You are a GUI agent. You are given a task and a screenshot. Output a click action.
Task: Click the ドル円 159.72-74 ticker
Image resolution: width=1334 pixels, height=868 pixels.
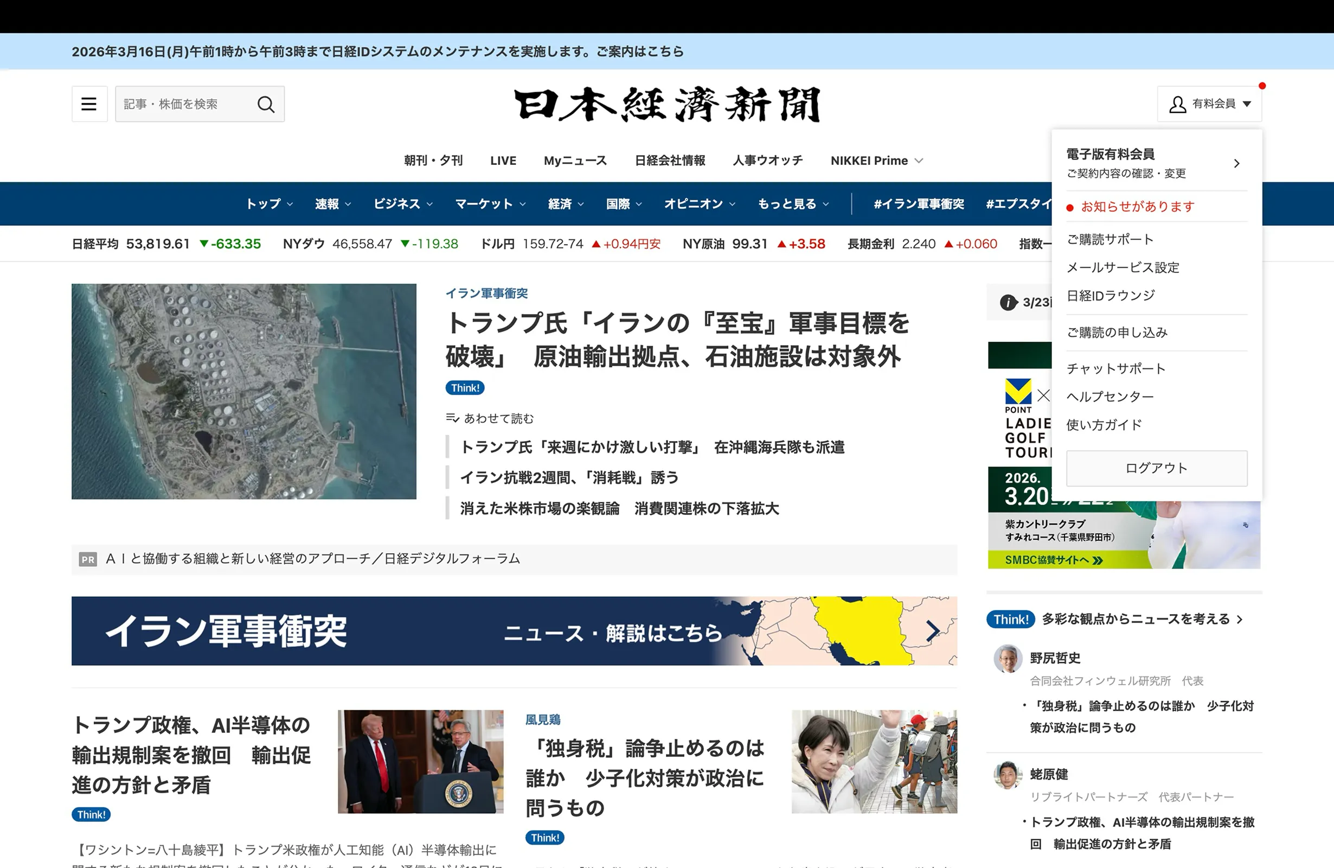click(570, 244)
